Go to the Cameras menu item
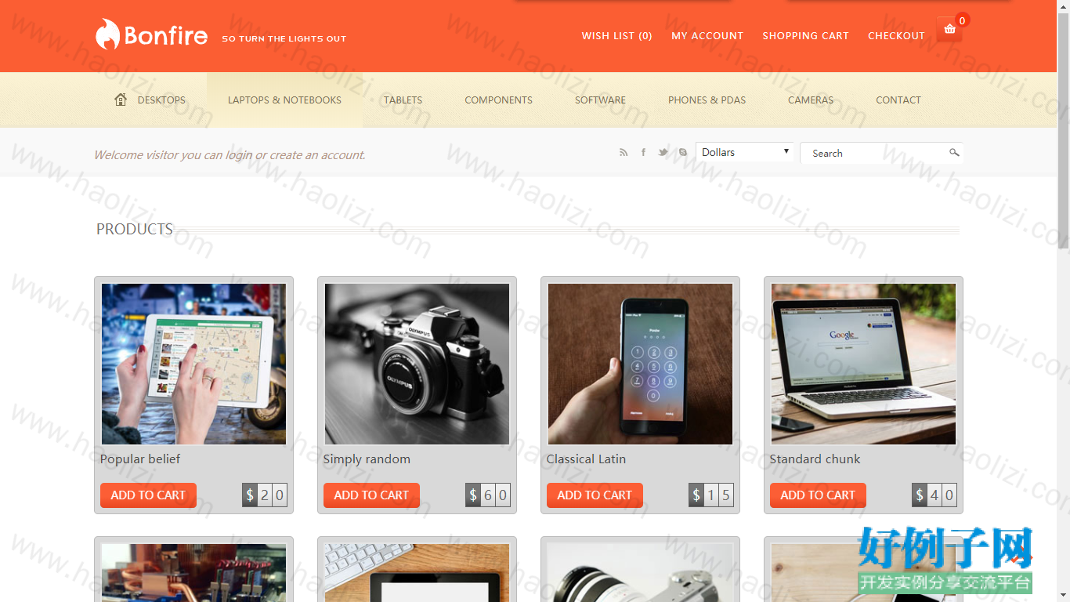The height and width of the screenshot is (602, 1070). pos(811,100)
